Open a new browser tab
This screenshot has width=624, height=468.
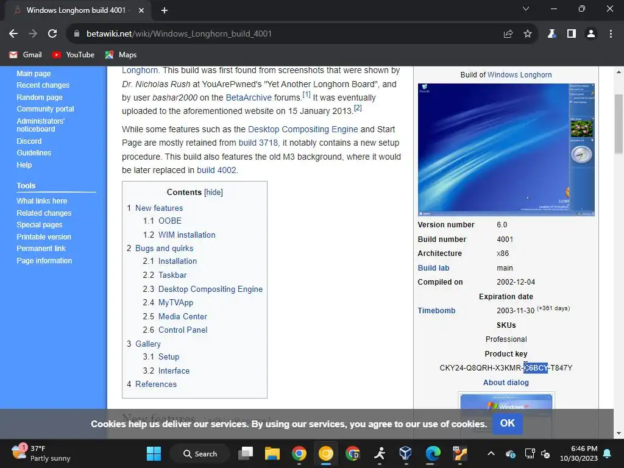click(x=165, y=10)
